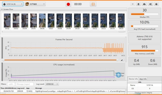
Task: Click the timeline range slider right handle
Action: click(117, 60)
